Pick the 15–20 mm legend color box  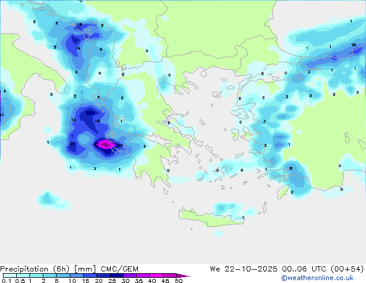[x=89, y=275]
